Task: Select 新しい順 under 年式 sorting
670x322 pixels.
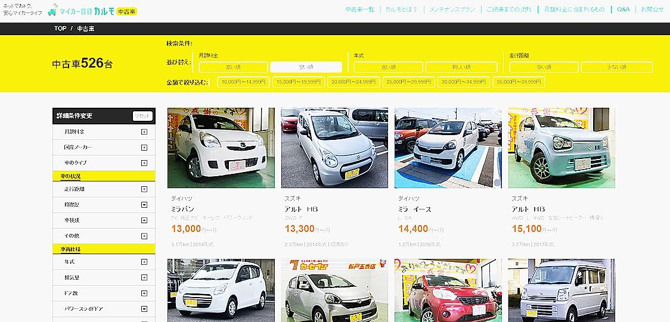Action: pos(461,67)
